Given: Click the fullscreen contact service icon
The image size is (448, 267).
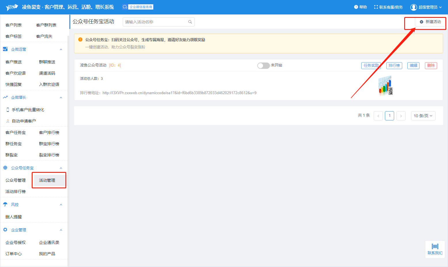Looking at the screenshot, I should pyautogui.click(x=376, y=7).
